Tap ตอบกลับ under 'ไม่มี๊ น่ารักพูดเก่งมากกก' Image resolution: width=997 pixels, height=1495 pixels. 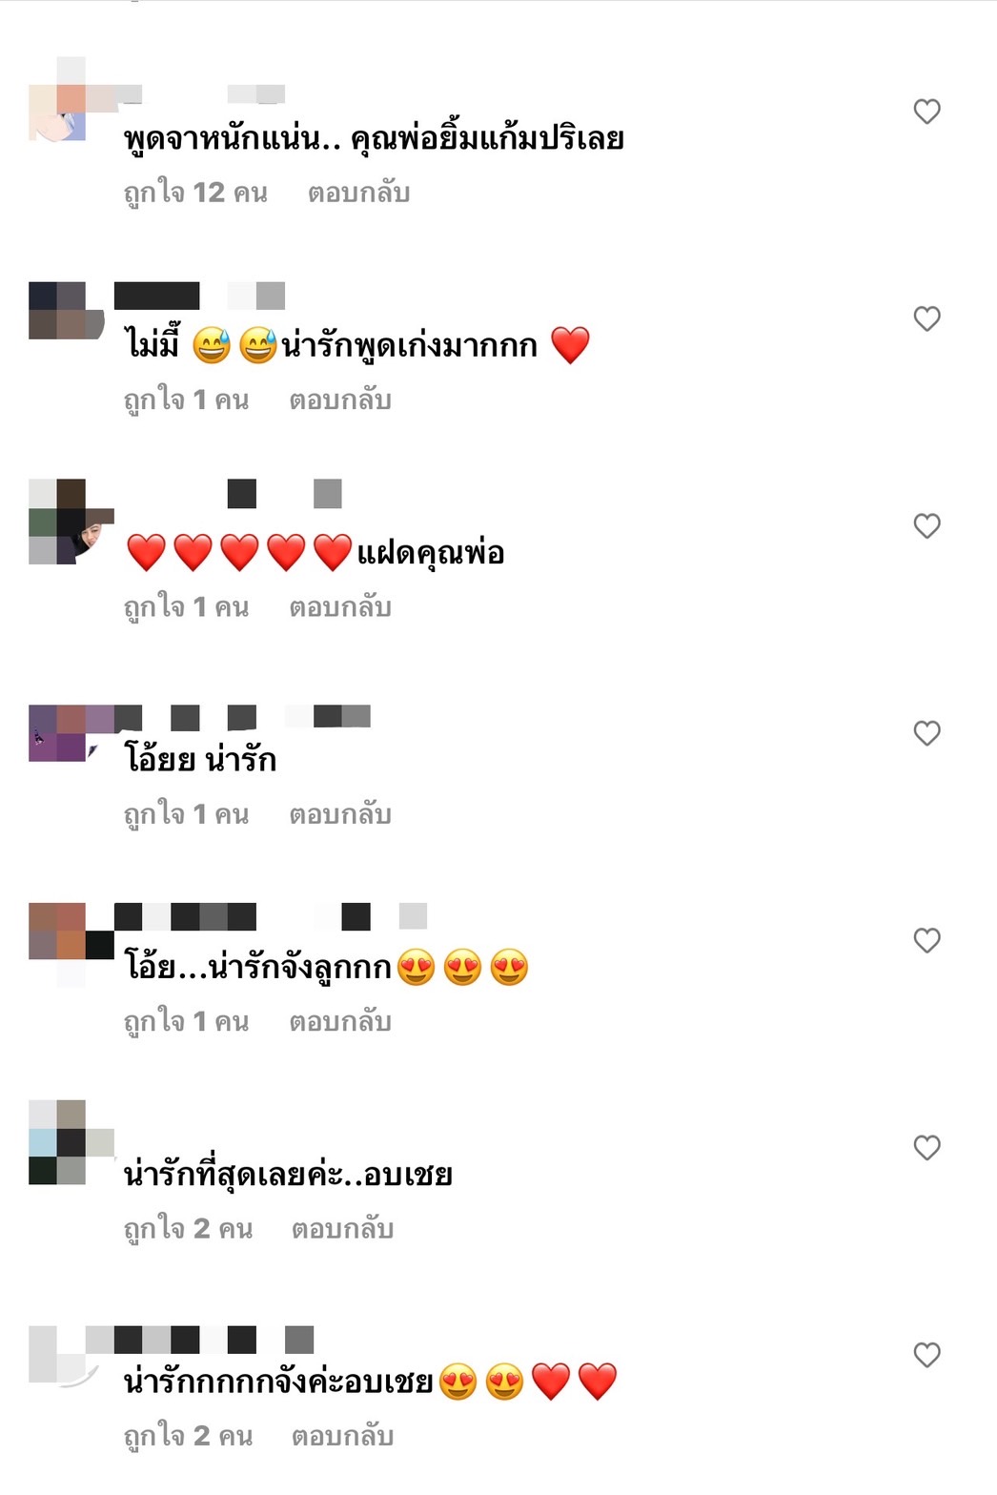(340, 399)
